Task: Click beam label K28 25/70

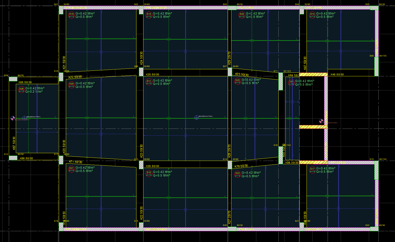Action: (x=229, y=151)
